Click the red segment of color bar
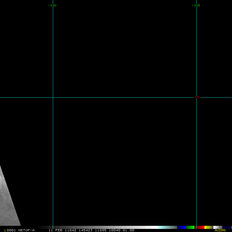 [200, 227]
